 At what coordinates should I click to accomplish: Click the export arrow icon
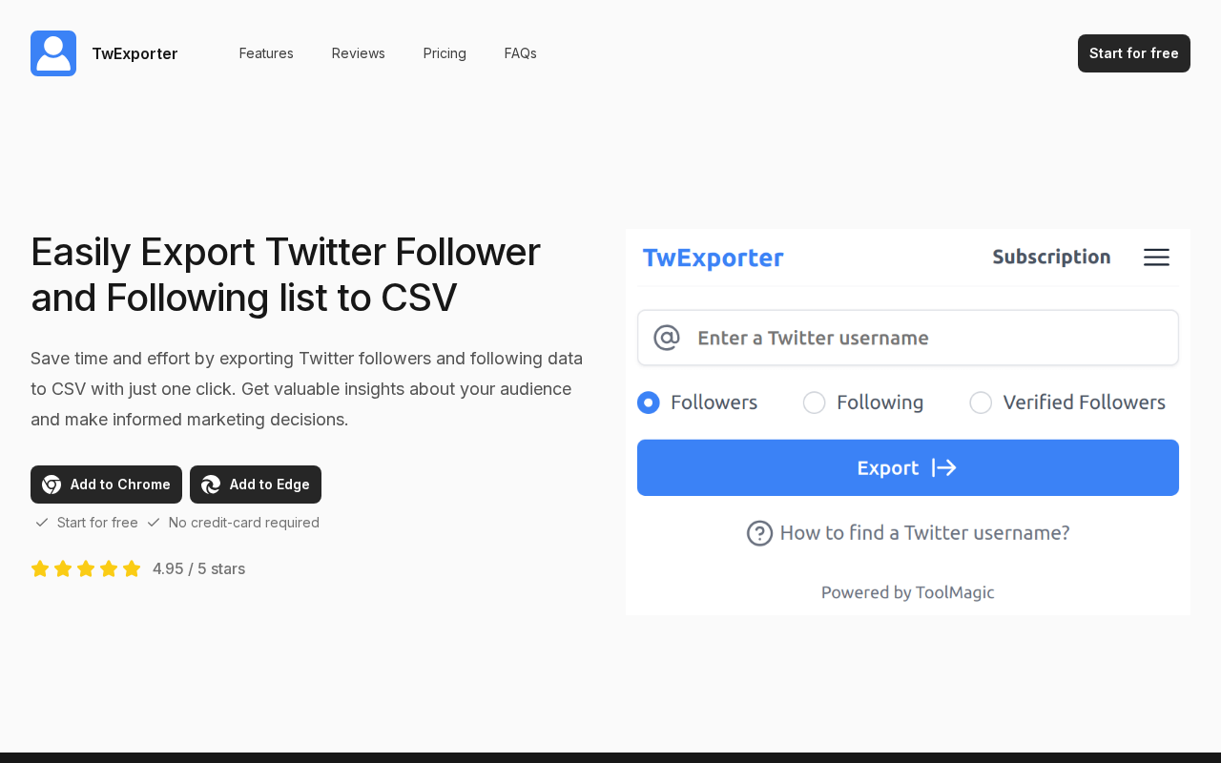coord(944,467)
